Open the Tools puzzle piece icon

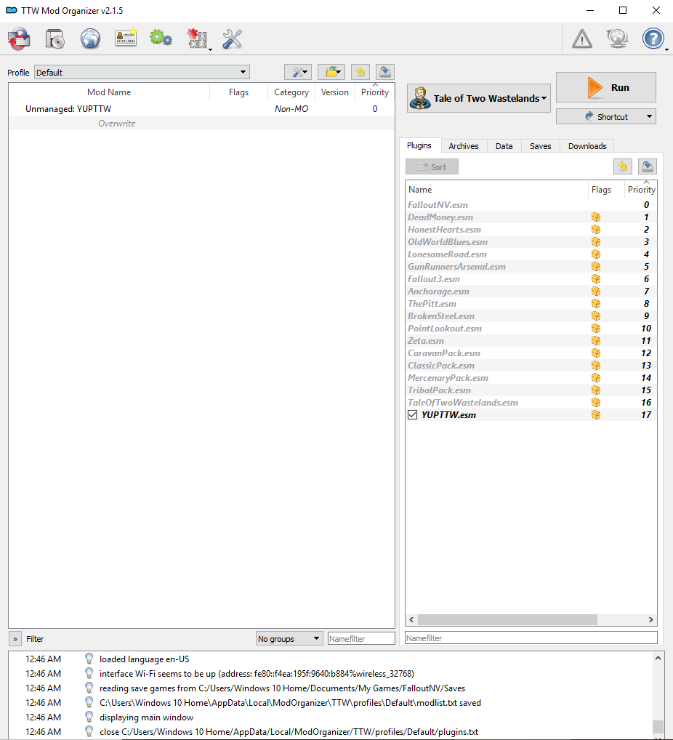coord(197,39)
